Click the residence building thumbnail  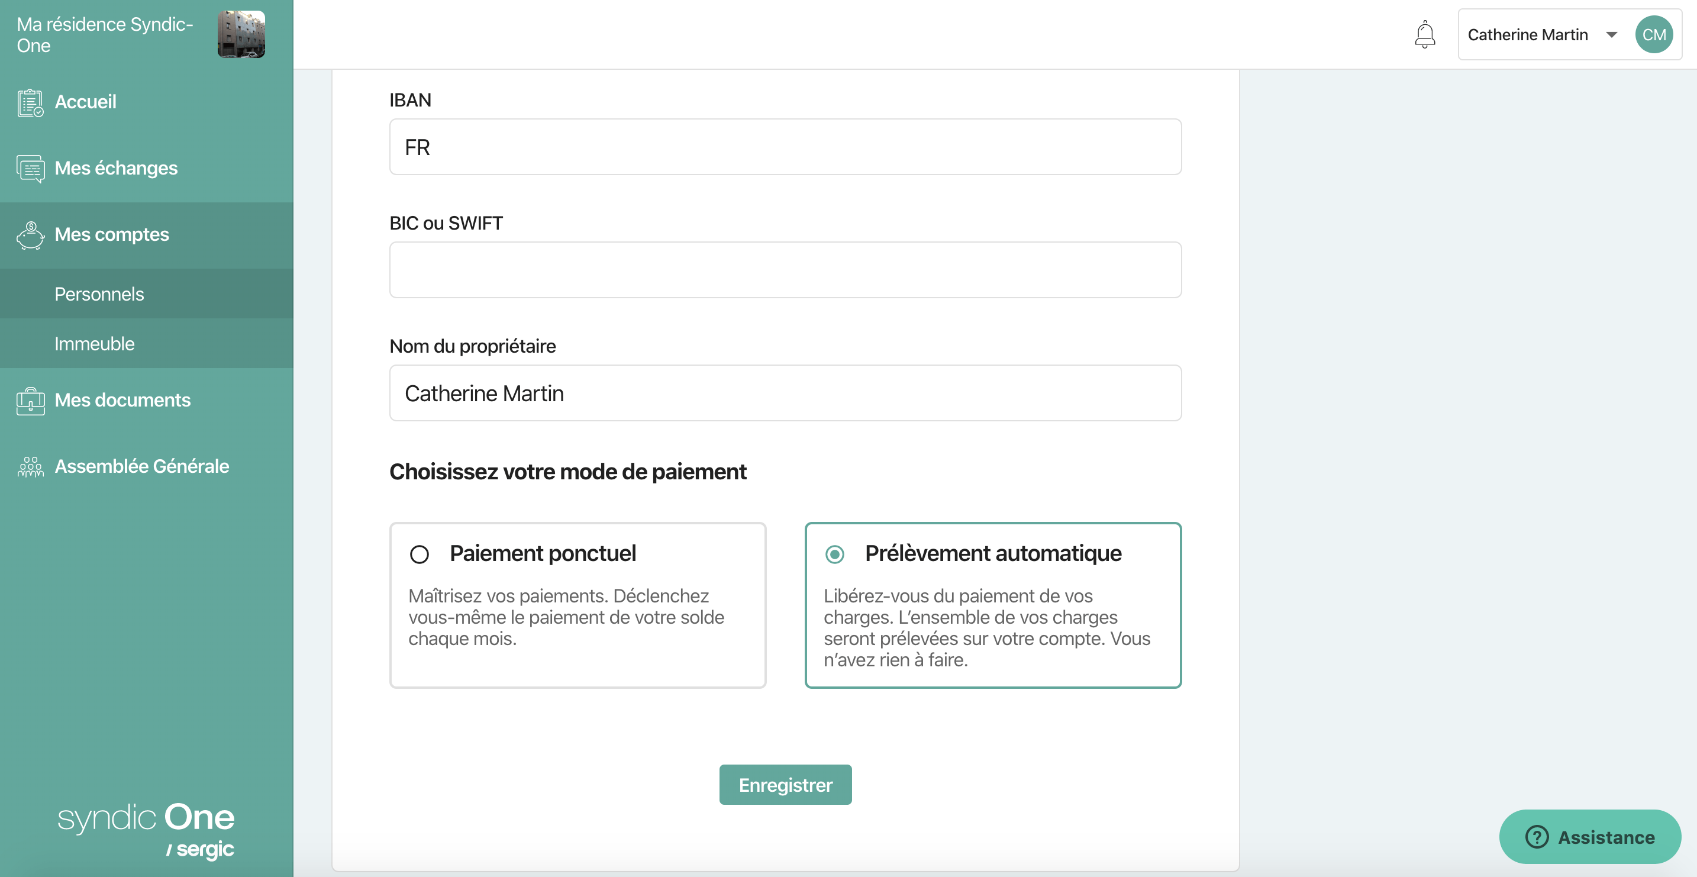click(241, 34)
